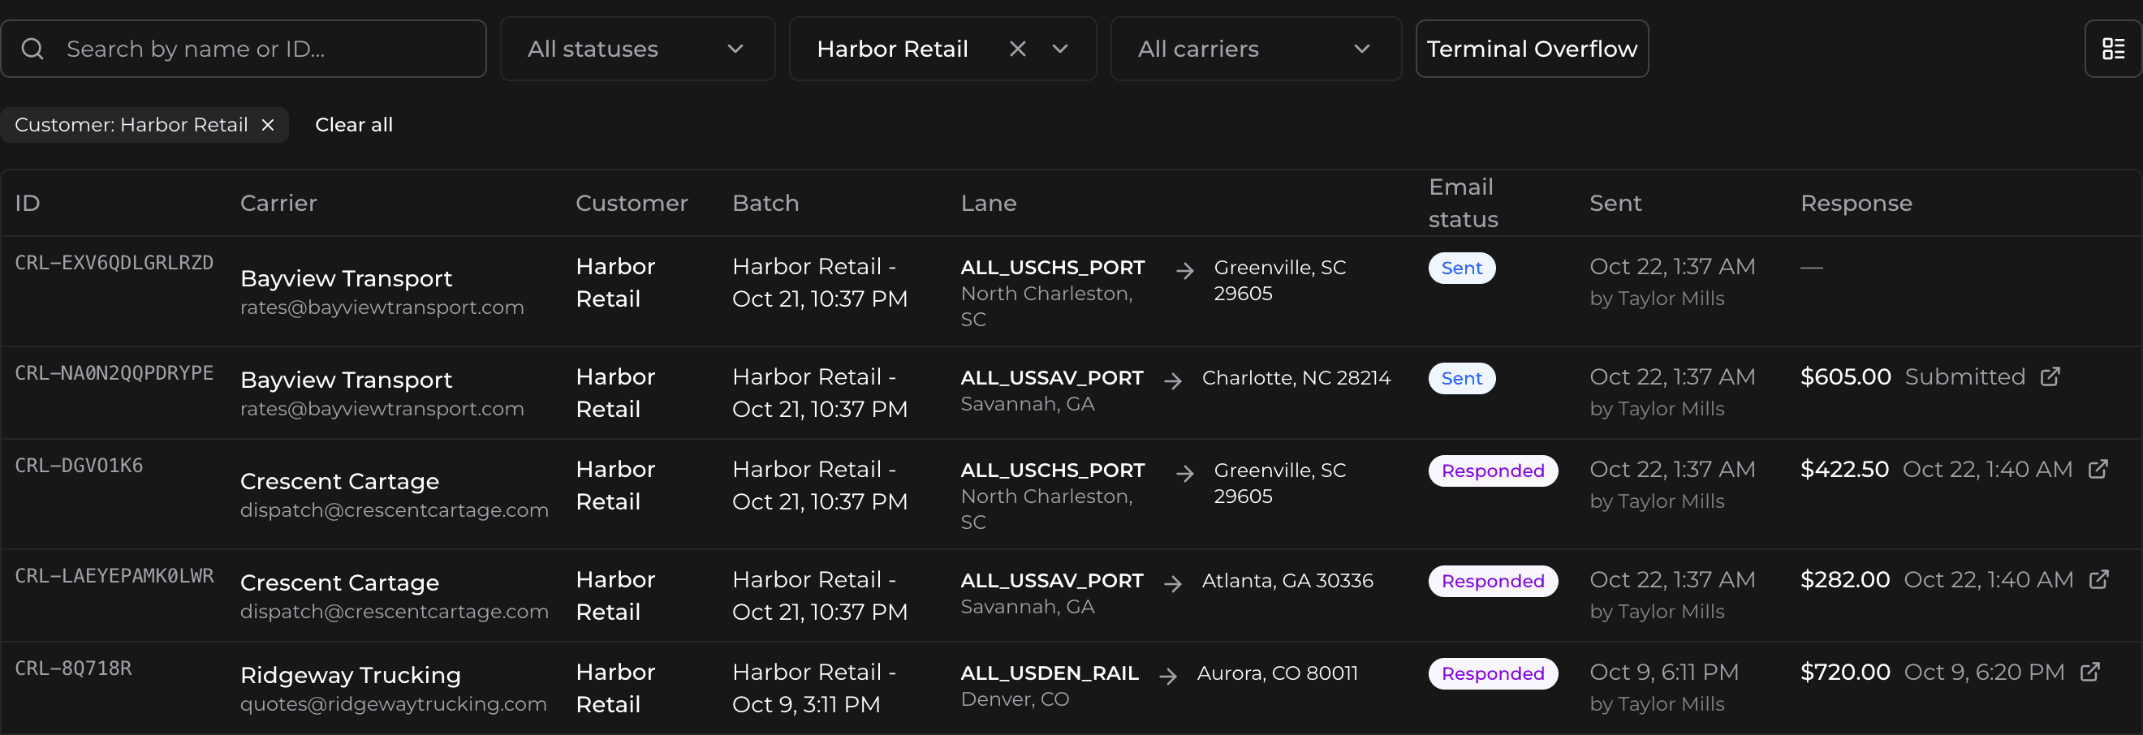This screenshot has width=2143, height=735.
Task: Click the Terminal Overflow button
Action: click(1532, 49)
